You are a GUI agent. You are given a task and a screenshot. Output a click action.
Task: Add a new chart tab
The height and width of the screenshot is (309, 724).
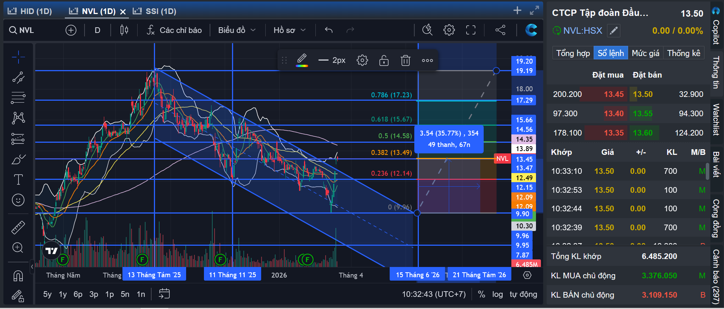click(517, 11)
